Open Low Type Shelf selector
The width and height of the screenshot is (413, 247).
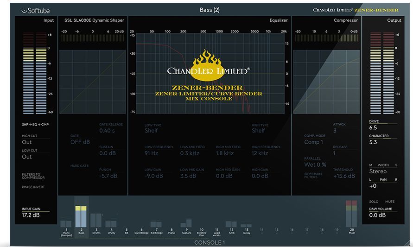(151, 131)
